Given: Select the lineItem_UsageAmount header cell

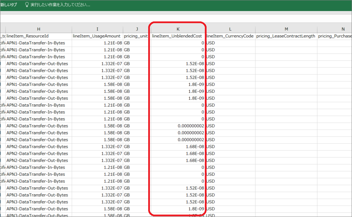Looking at the screenshot, I should [97, 36].
